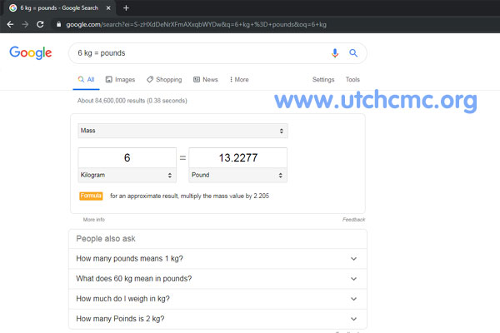Click the padlock site security icon

pos(58,24)
